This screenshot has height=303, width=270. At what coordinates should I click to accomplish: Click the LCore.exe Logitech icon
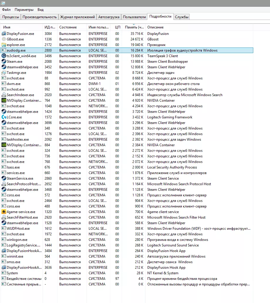[x=4, y=117]
